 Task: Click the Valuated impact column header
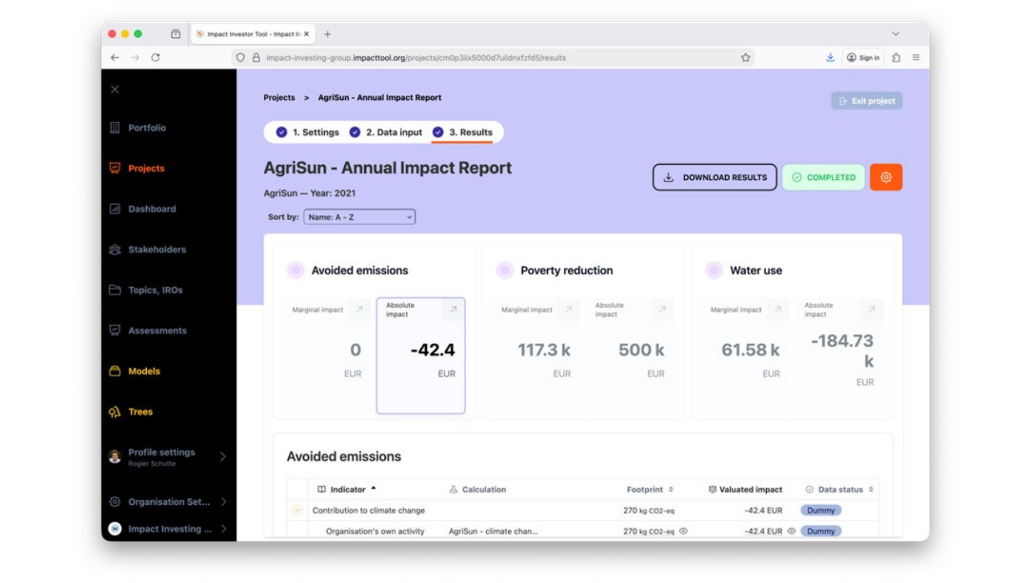[x=745, y=490]
